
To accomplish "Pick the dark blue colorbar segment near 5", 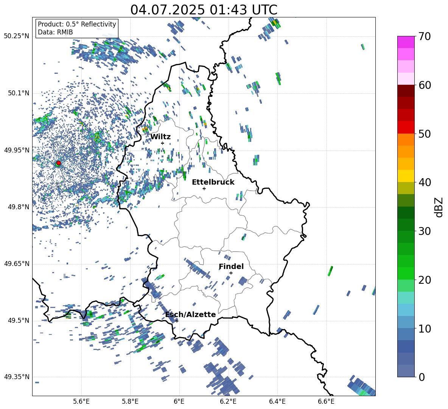I will pyautogui.click(x=406, y=347).
